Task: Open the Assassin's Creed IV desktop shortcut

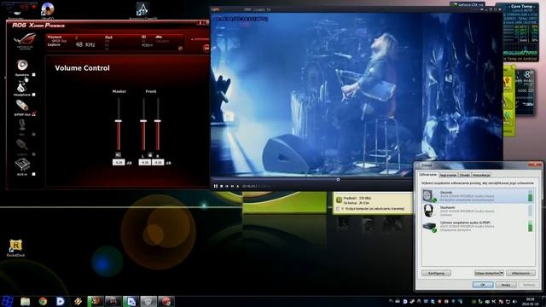Action: [x=143, y=10]
